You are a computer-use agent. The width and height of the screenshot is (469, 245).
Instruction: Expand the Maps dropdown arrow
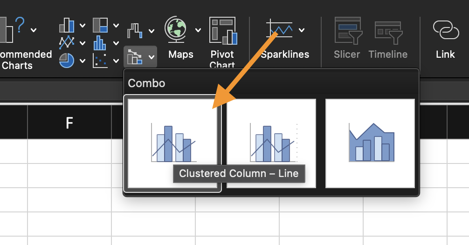(198, 30)
